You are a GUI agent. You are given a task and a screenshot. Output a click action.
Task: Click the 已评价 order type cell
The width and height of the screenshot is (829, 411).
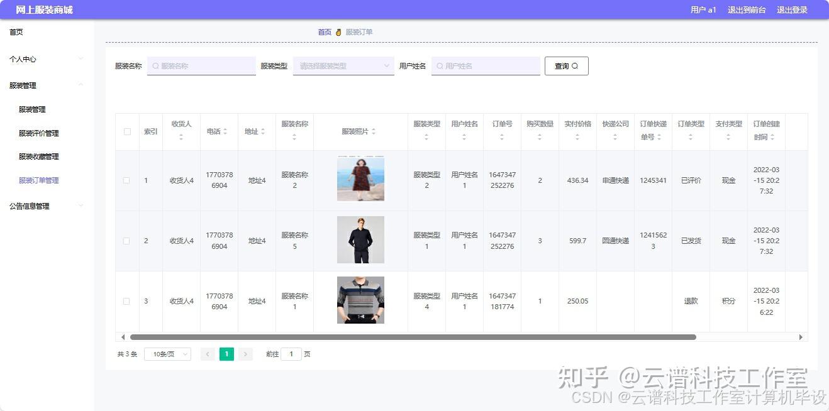point(691,180)
